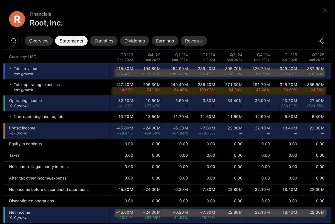
Task: Click the Q3 '24 column header
Action: click(x=234, y=57)
